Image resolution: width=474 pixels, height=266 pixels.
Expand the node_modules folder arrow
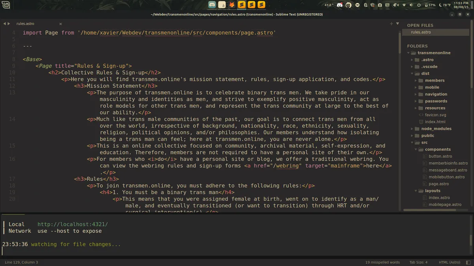(412, 129)
